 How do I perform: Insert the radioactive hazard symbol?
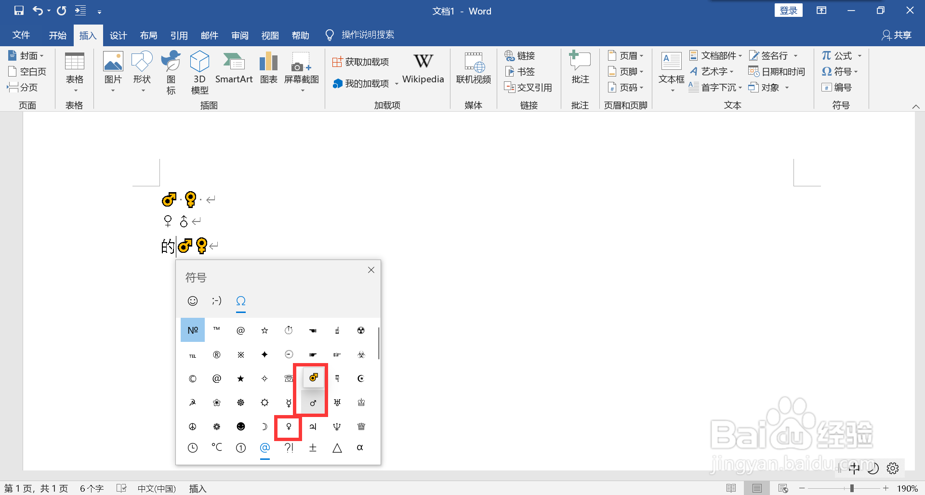click(361, 330)
